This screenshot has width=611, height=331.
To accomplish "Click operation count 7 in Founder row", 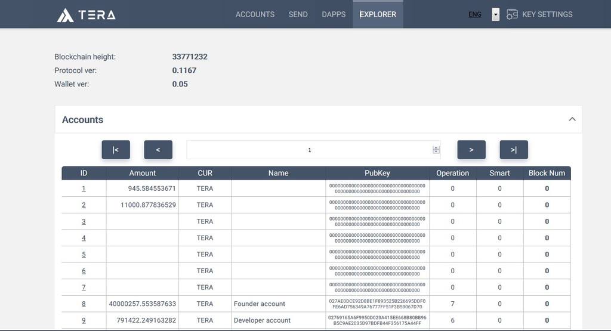I will point(452,304).
